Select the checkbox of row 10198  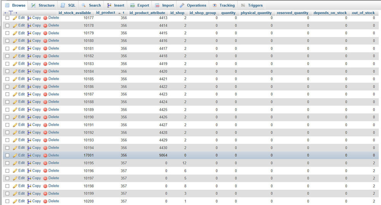(x=7, y=186)
